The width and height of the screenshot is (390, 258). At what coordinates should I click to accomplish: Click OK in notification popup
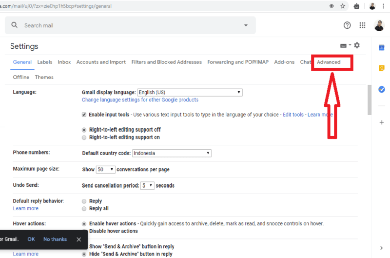(31, 239)
